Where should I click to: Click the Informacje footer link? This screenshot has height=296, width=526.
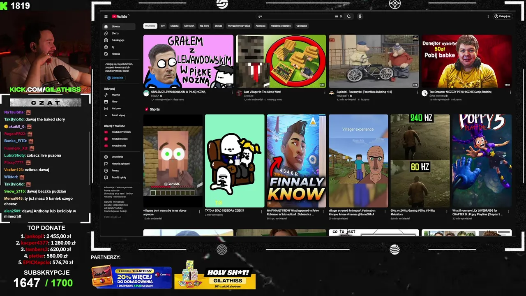coord(109,187)
